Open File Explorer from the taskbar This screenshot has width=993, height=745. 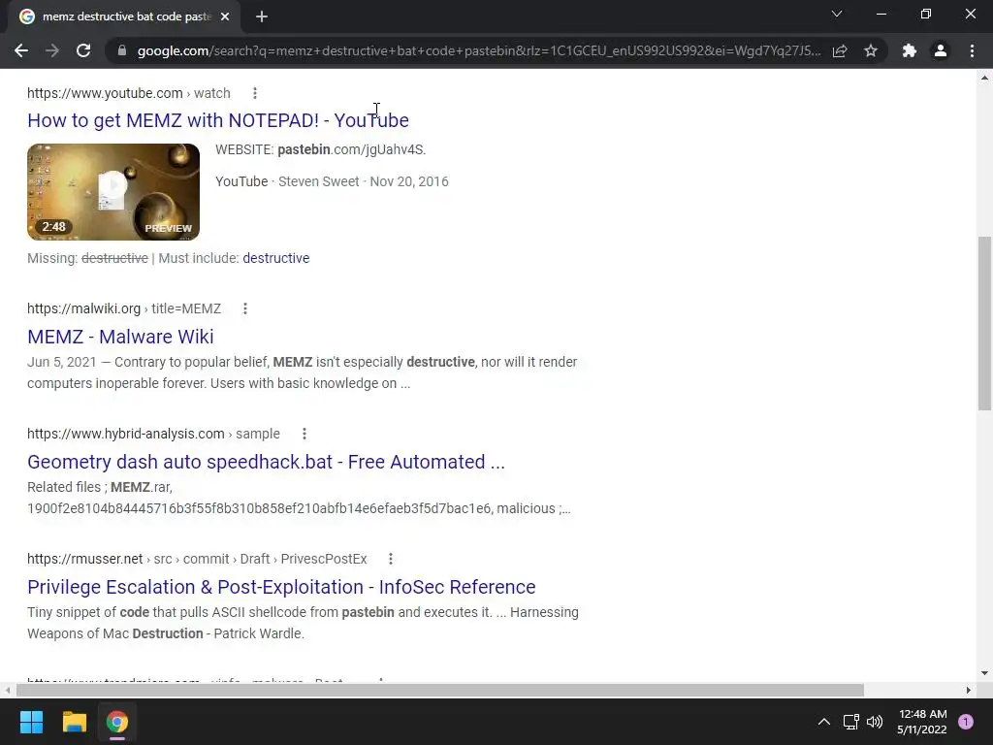coord(74,722)
